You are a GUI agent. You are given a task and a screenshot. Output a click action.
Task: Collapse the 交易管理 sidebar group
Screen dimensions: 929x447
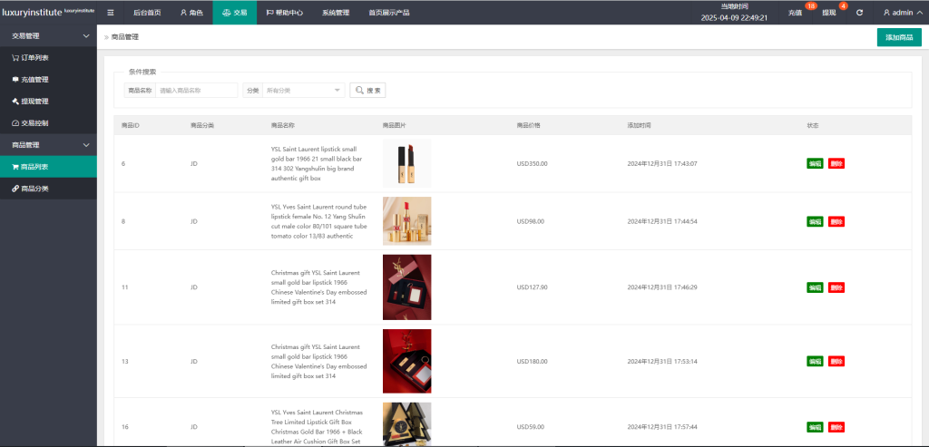click(x=49, y=35)
